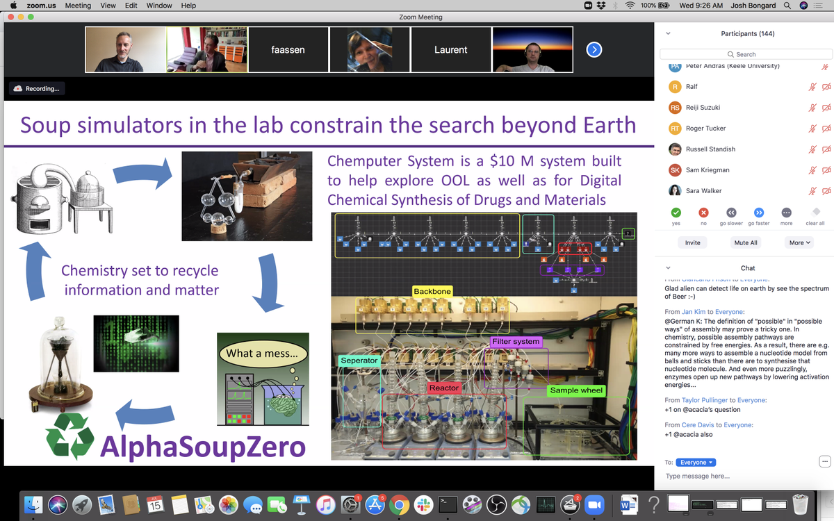Open Photos app in the Dock
This screenshot has height=521, width=834.
tap(228, 504)
